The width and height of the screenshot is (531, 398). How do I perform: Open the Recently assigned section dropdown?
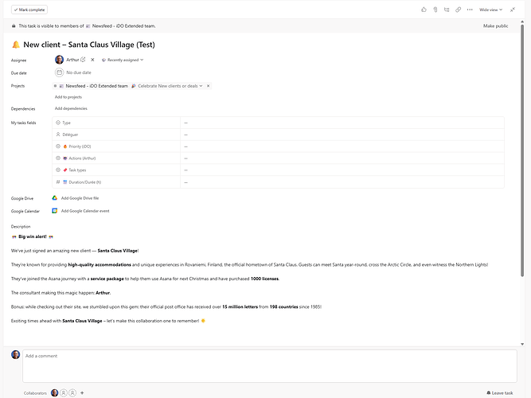[x=123, y=60]
